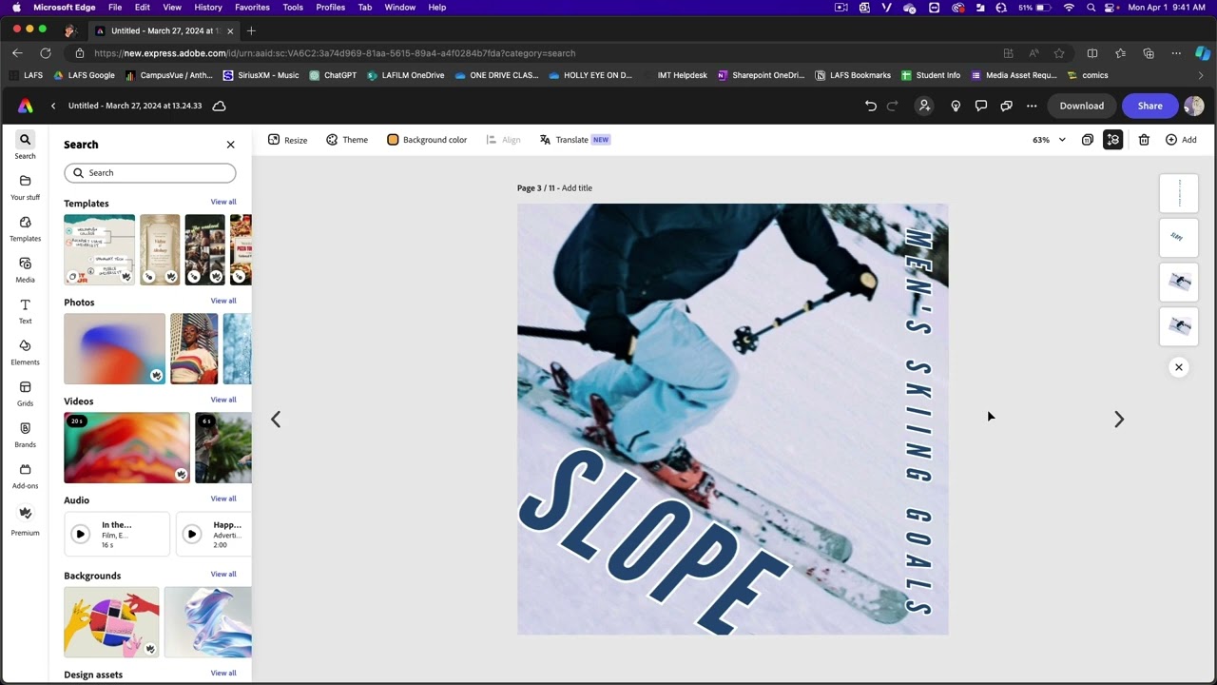Open the Apple menu
Screen dimensions: 1217x685
[x=16, y=8]
